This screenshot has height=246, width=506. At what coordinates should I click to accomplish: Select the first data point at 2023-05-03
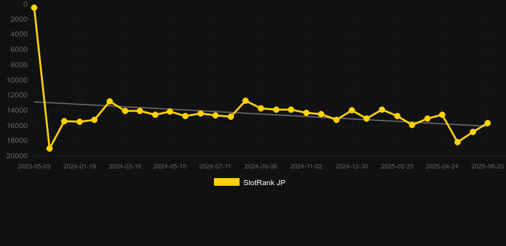pos(34,8)
